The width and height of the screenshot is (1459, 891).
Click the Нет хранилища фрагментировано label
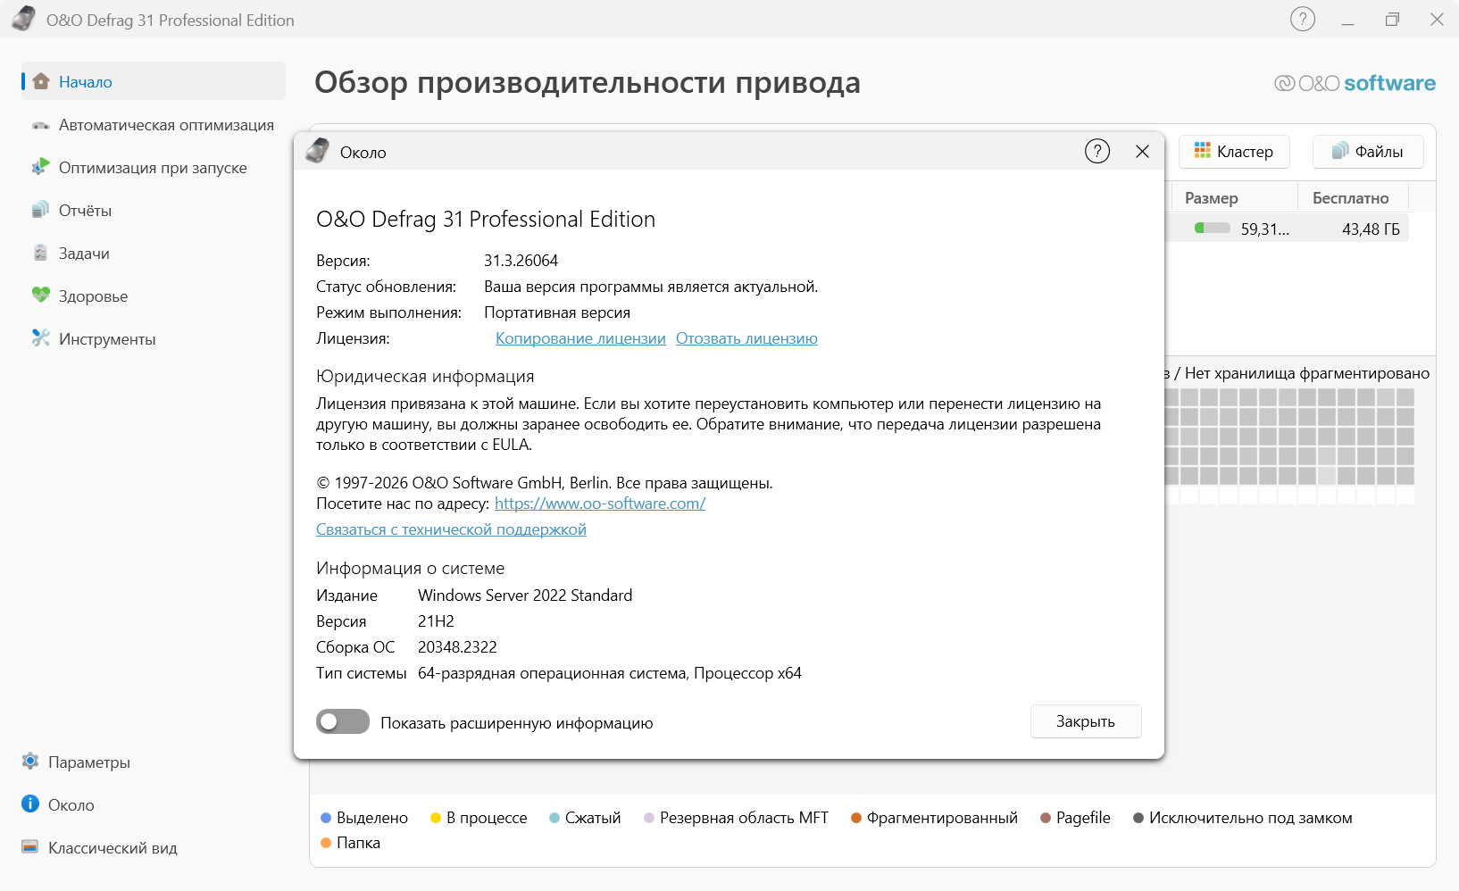click(1307, 373)
